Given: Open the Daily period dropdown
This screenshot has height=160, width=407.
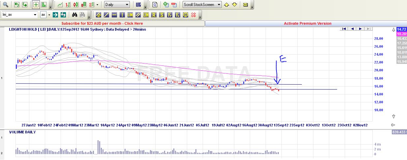Looking at the screenshot, I should coord(117,5).
